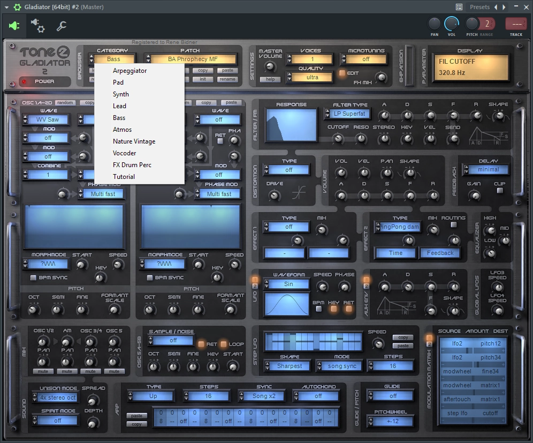Open the QUALITY ultra dropdown
The image size is (533, 443).
click(310, 77)
